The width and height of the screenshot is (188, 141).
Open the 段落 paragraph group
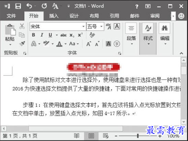[x=131, y=34]
